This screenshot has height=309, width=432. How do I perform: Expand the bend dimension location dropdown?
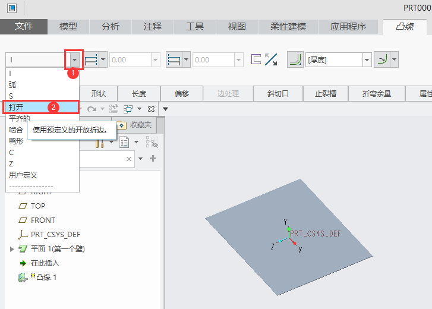pos(394,59)
